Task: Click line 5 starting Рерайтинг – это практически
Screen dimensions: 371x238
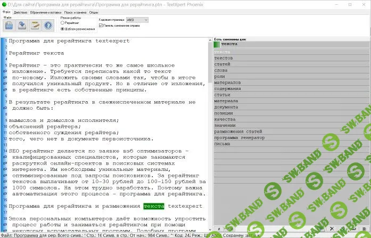Action: pyautogui.click(x=92, y=65)
